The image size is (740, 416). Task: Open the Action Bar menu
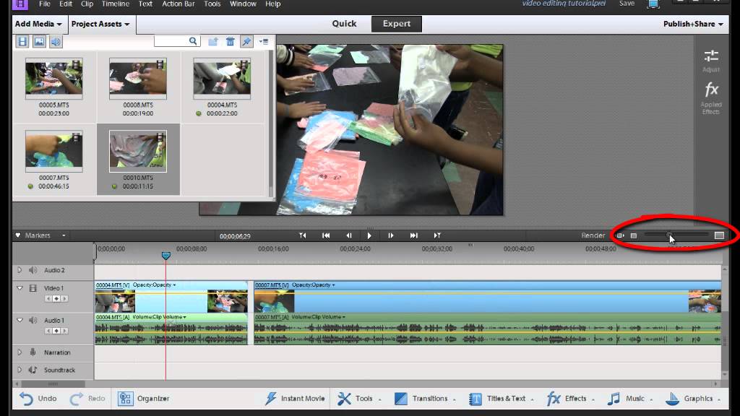point(178,4)
